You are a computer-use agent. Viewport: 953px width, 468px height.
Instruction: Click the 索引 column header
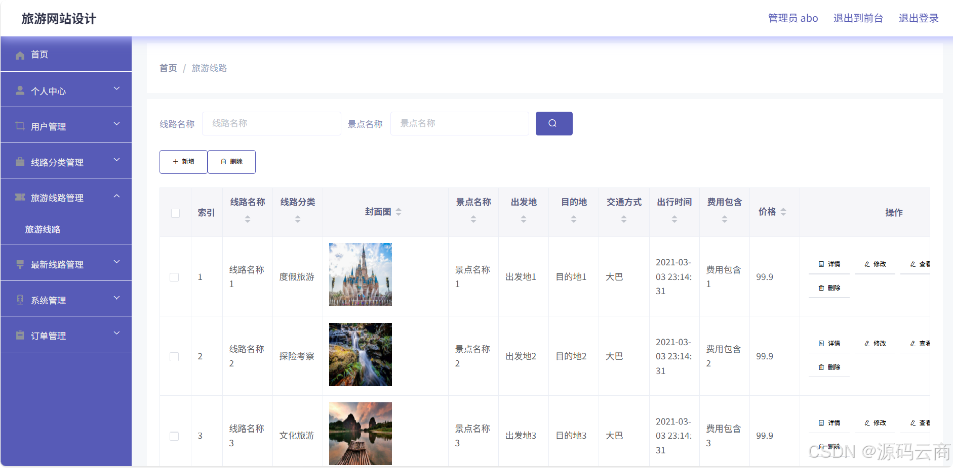click(x=206, y=213)
